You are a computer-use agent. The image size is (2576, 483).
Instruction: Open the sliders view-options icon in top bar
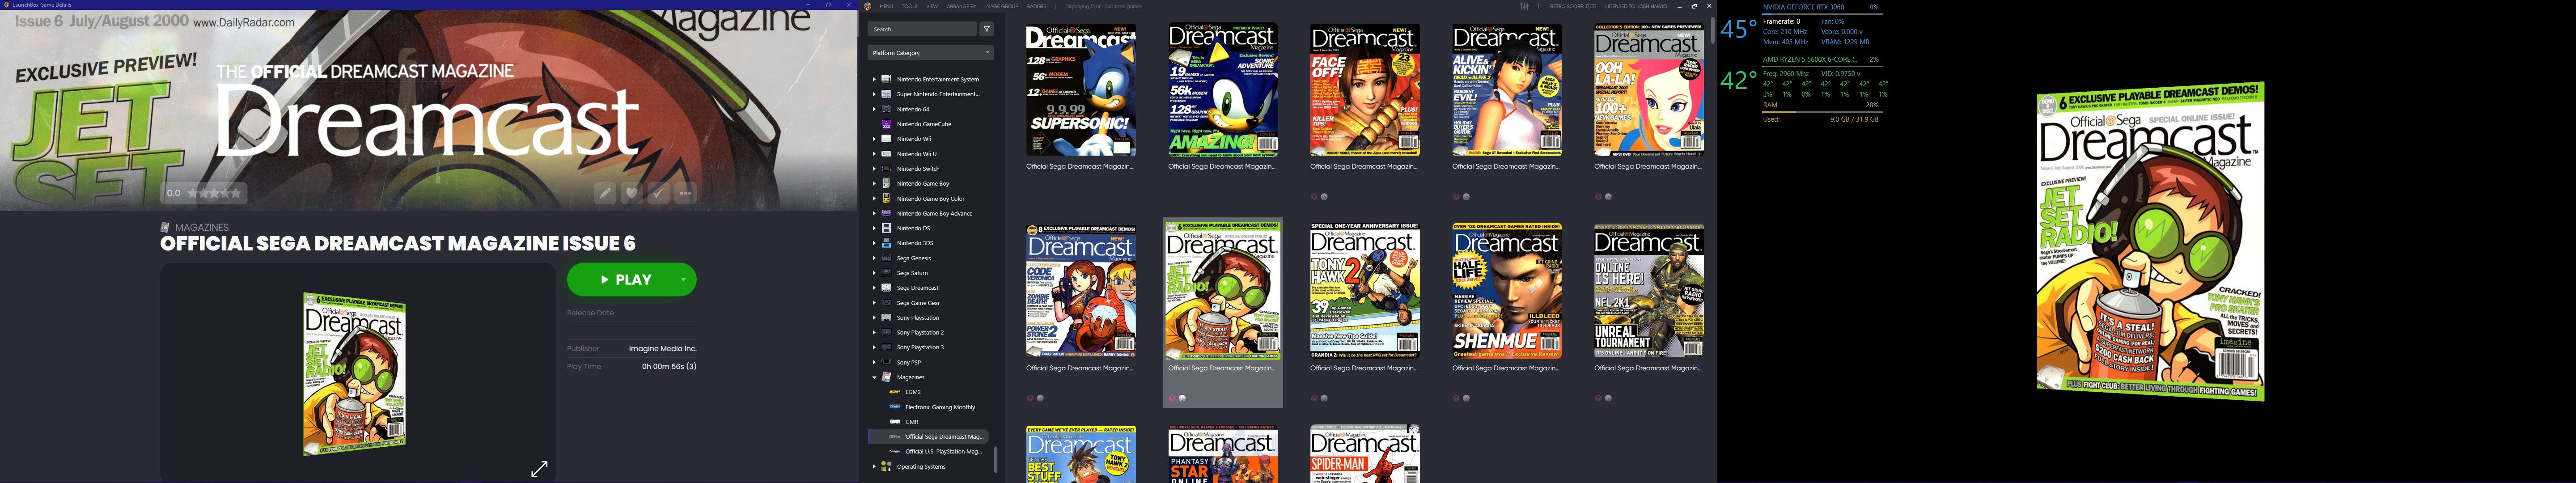click(1524, 6)
